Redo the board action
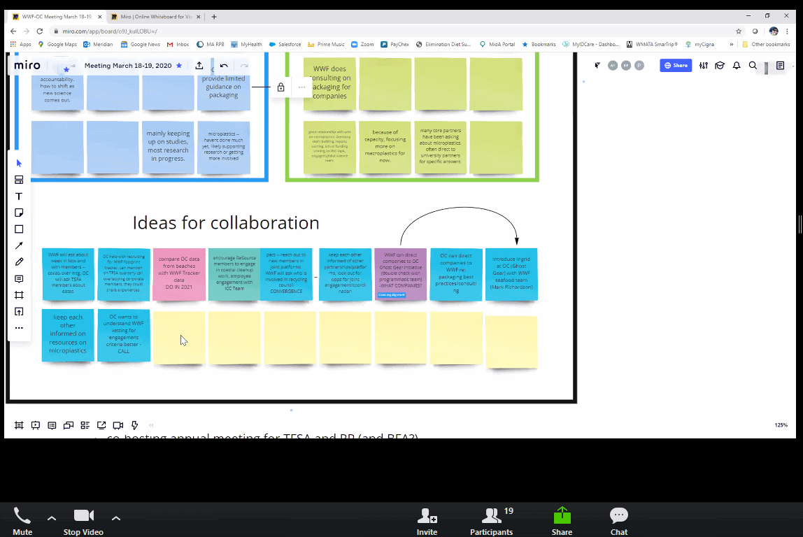803x537 pixels. pos(244,66)
